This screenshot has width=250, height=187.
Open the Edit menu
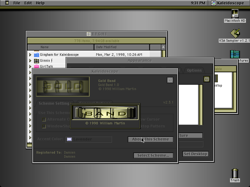click(x=28, y=3)
